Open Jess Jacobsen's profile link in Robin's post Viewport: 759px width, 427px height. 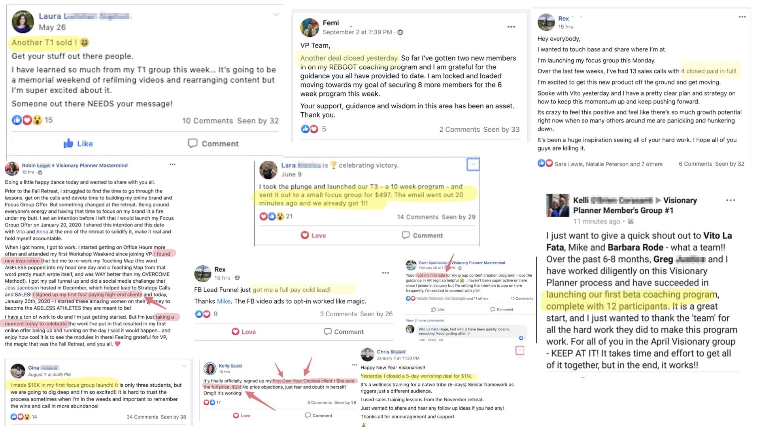(x=22, y=288)
